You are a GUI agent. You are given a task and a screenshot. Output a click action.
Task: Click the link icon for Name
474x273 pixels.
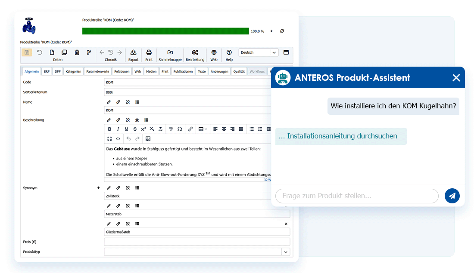tap(118, 102)
